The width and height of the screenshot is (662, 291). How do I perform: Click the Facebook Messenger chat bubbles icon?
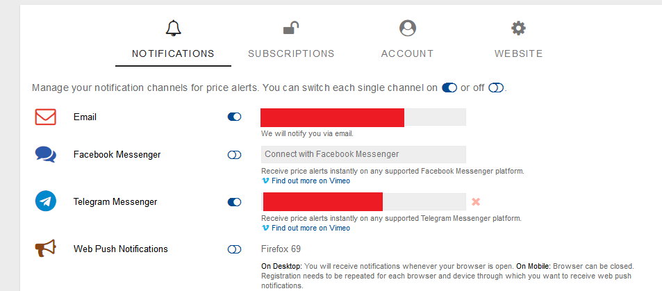pos(46,154)
